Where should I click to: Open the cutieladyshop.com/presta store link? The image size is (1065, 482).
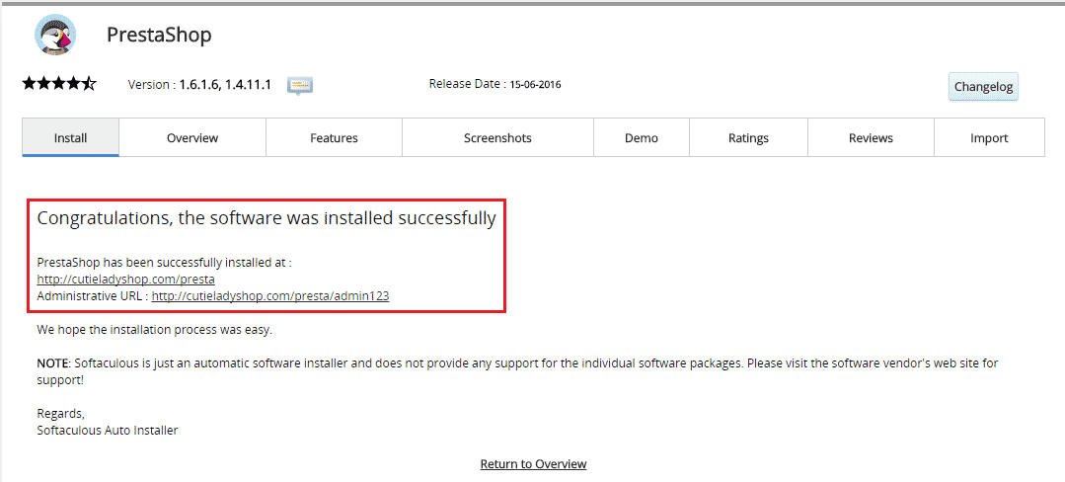pyautogui.click(x=125, y=280)
